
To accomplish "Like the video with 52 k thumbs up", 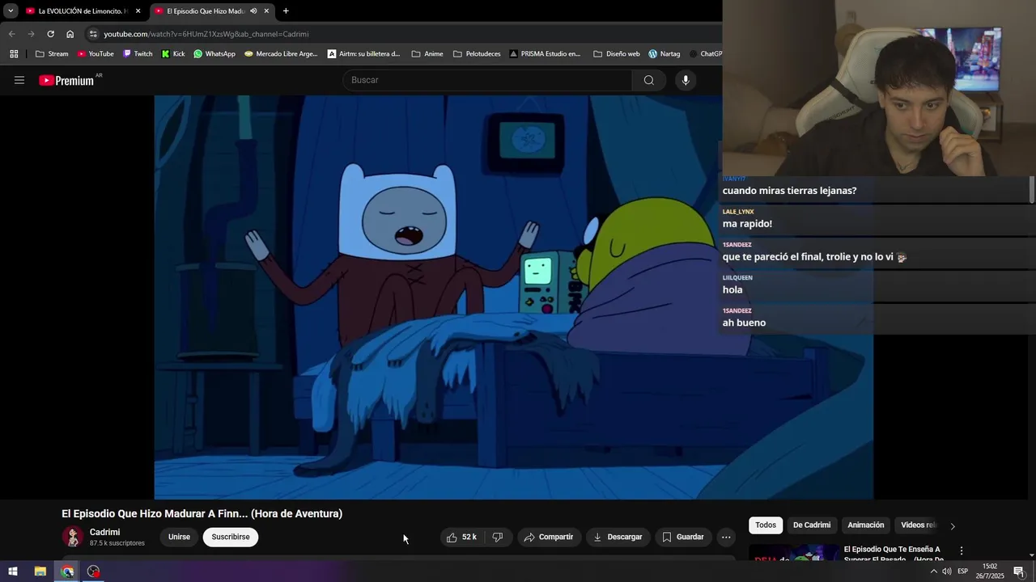I will 461,537.
